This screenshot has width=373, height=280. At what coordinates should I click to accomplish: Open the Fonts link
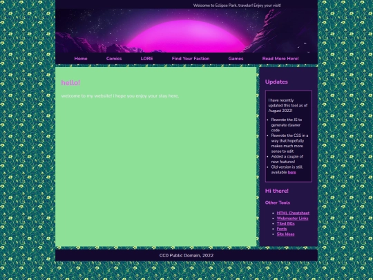click(282, 229)
